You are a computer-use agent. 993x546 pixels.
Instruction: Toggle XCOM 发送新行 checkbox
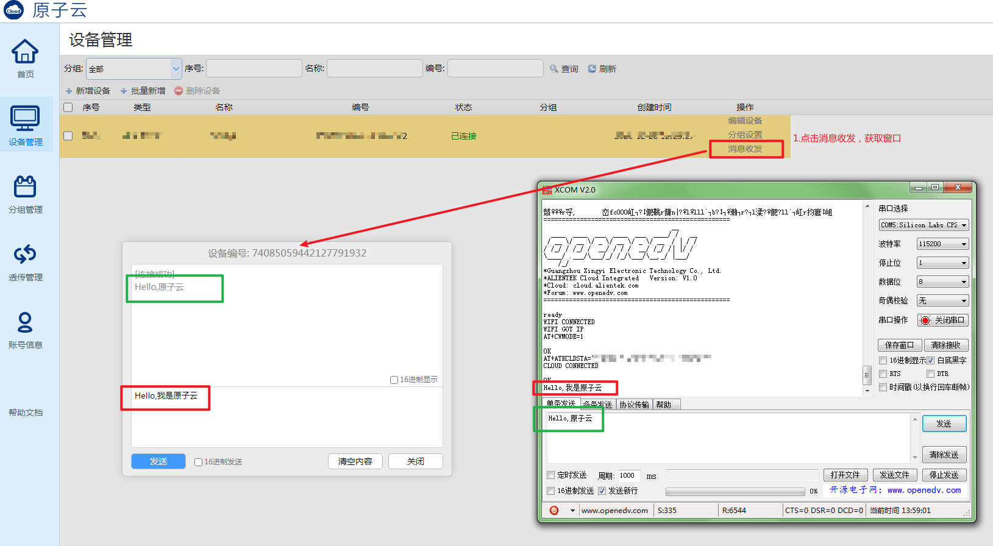[602, 491]
